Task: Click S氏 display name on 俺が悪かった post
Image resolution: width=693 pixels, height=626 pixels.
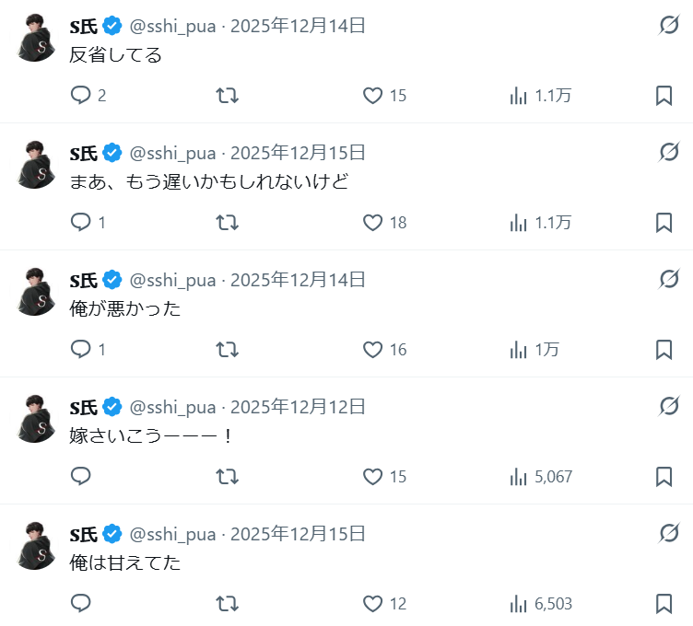Action: pos(84,280)
